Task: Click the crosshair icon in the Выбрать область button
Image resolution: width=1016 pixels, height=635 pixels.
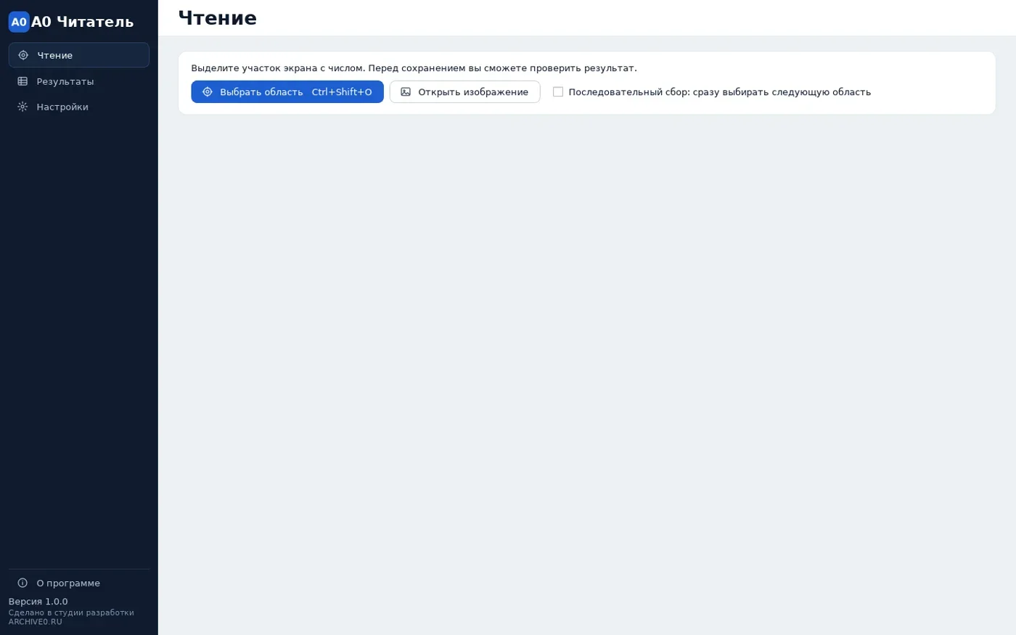Action: [208, 92]
